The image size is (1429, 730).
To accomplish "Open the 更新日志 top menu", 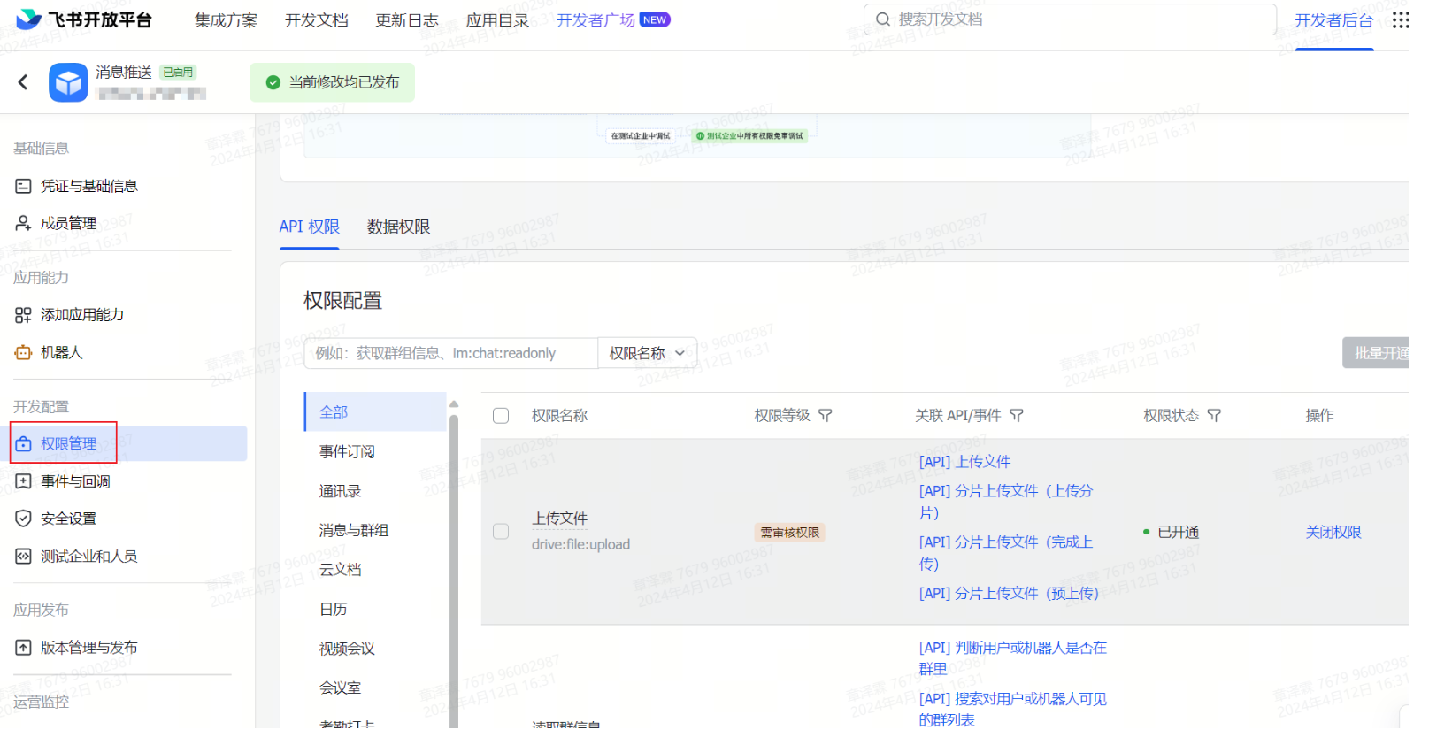I will click(x=407, y=20).
